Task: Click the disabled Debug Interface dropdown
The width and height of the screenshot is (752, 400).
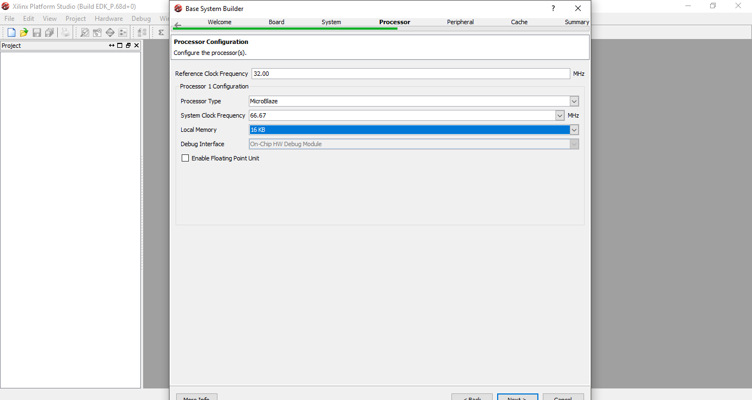Action: 413,144
